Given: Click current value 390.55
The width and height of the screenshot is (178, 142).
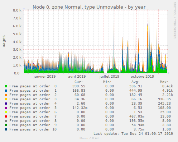Looking at the screenshot, I should pos(79,86).
